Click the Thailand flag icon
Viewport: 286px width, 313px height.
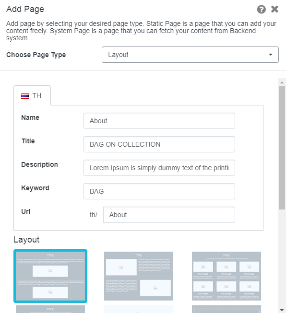point(25,96)
